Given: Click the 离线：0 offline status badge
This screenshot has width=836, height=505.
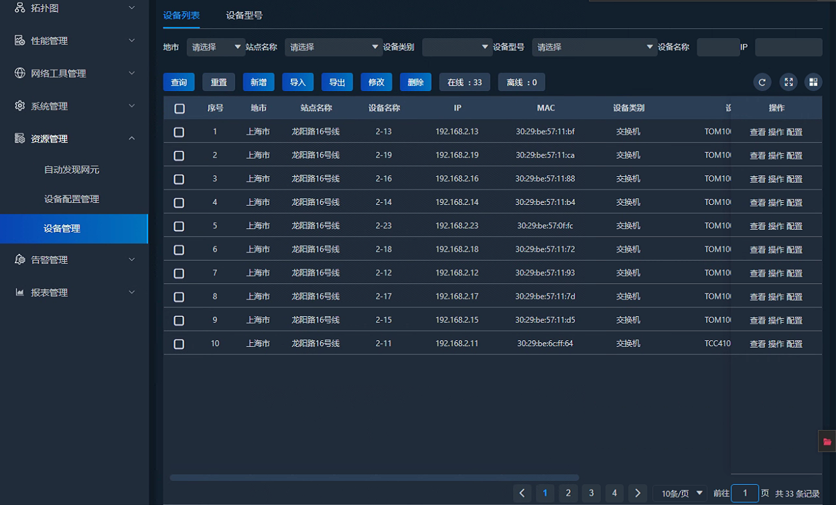Looking at the screenshot, I should coord(522,82).
